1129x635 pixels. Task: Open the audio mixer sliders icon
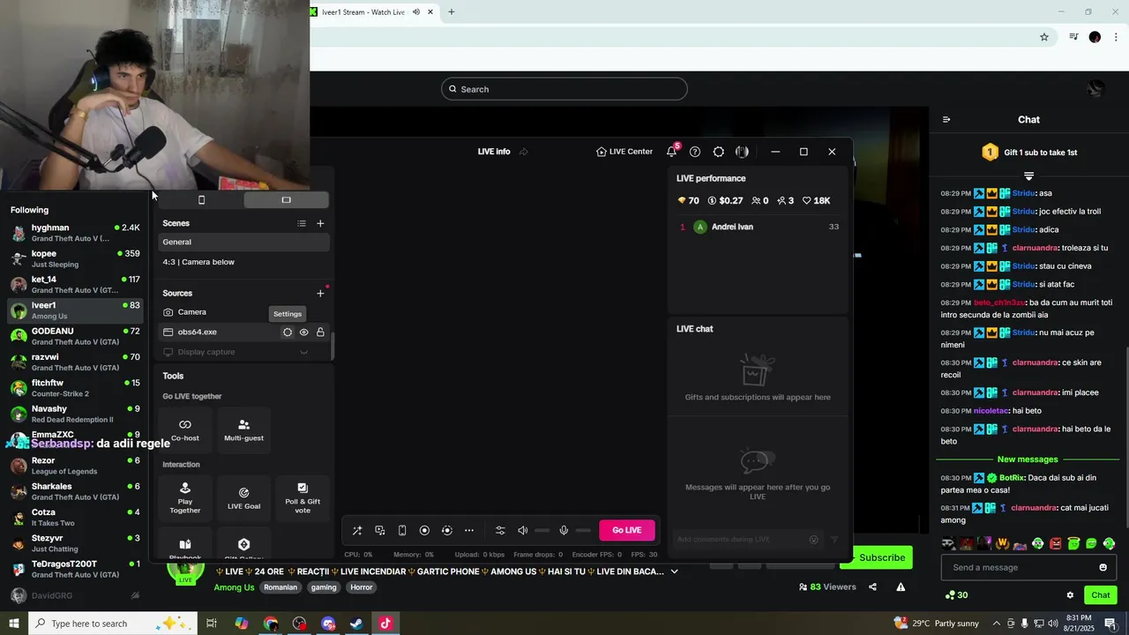click(x=500, y=531)
